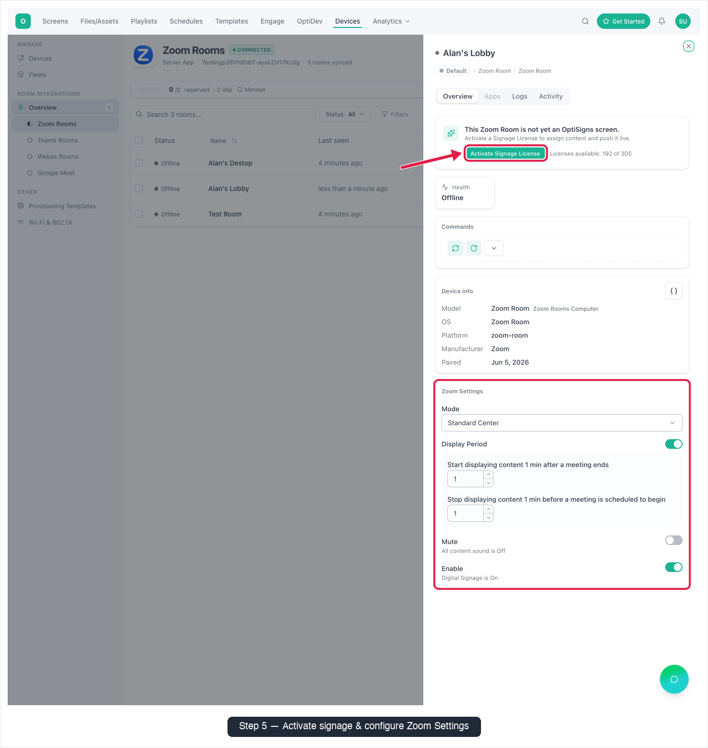Switch to the Overview tab in panel
This screenshot has height=748, width=708.
458,96
